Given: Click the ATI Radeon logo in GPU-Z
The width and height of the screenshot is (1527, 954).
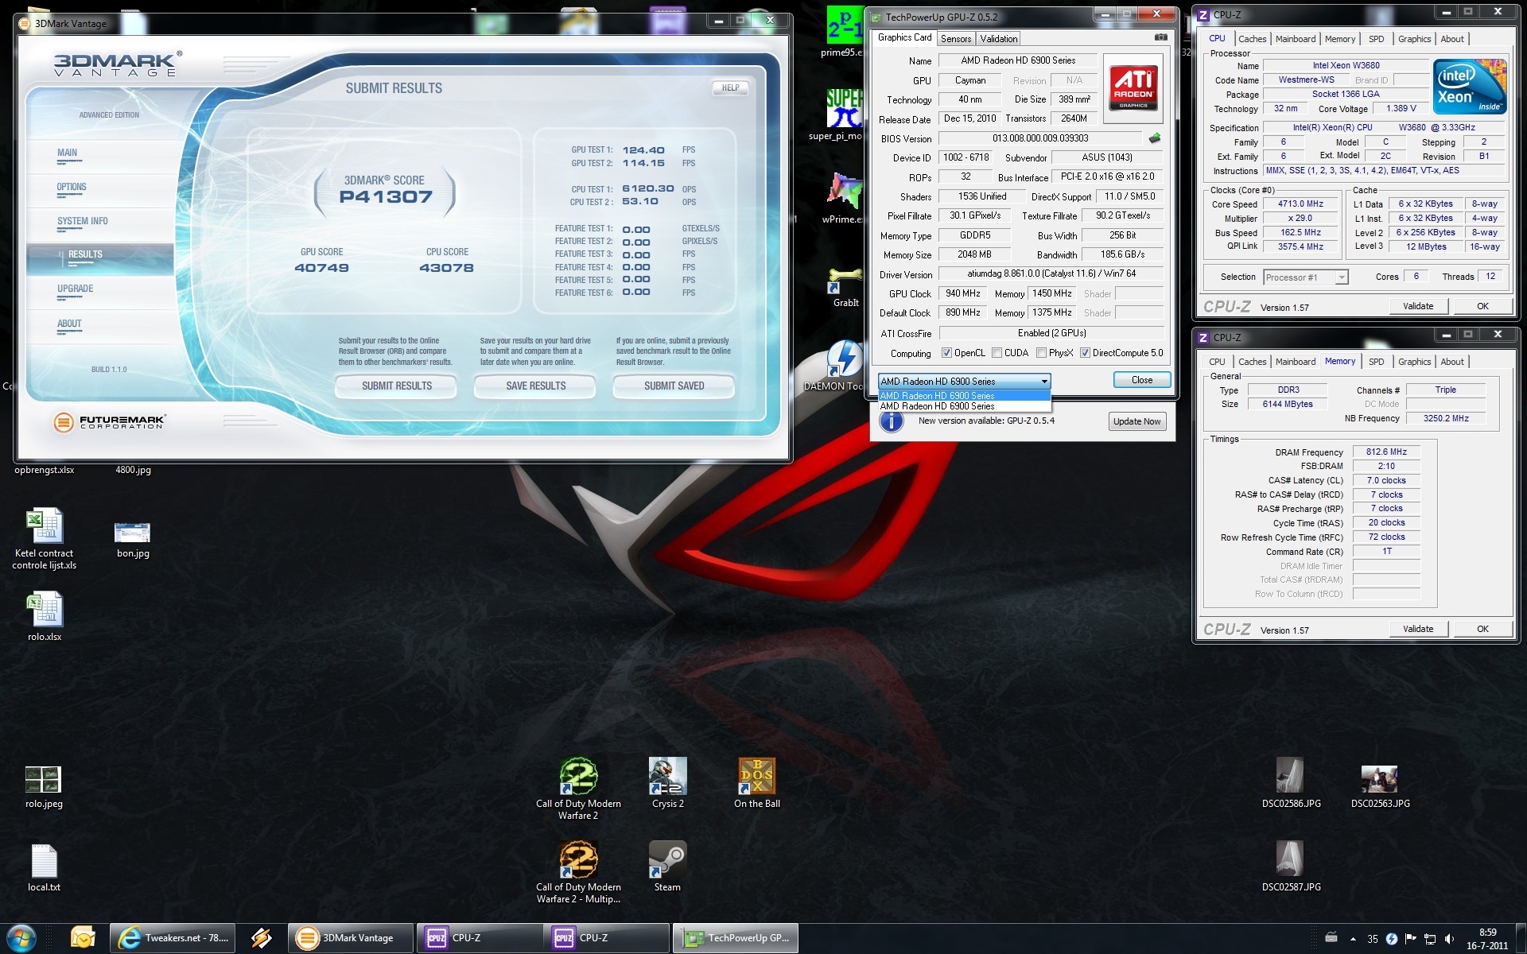Looking at the screenshot, I should (x=1133, y=88).
